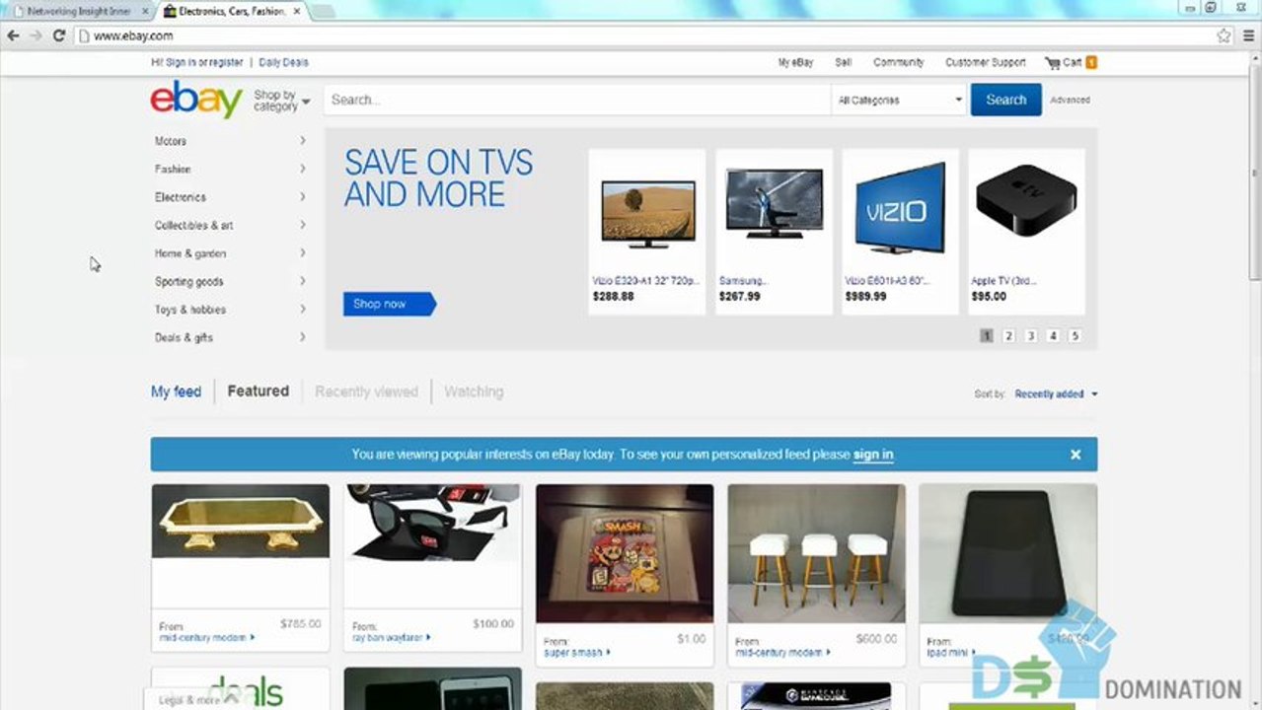Open the Chrome menu icon
This screenshot has width=1262, height=710.
pyautogui.click(x=1248, y=35)
